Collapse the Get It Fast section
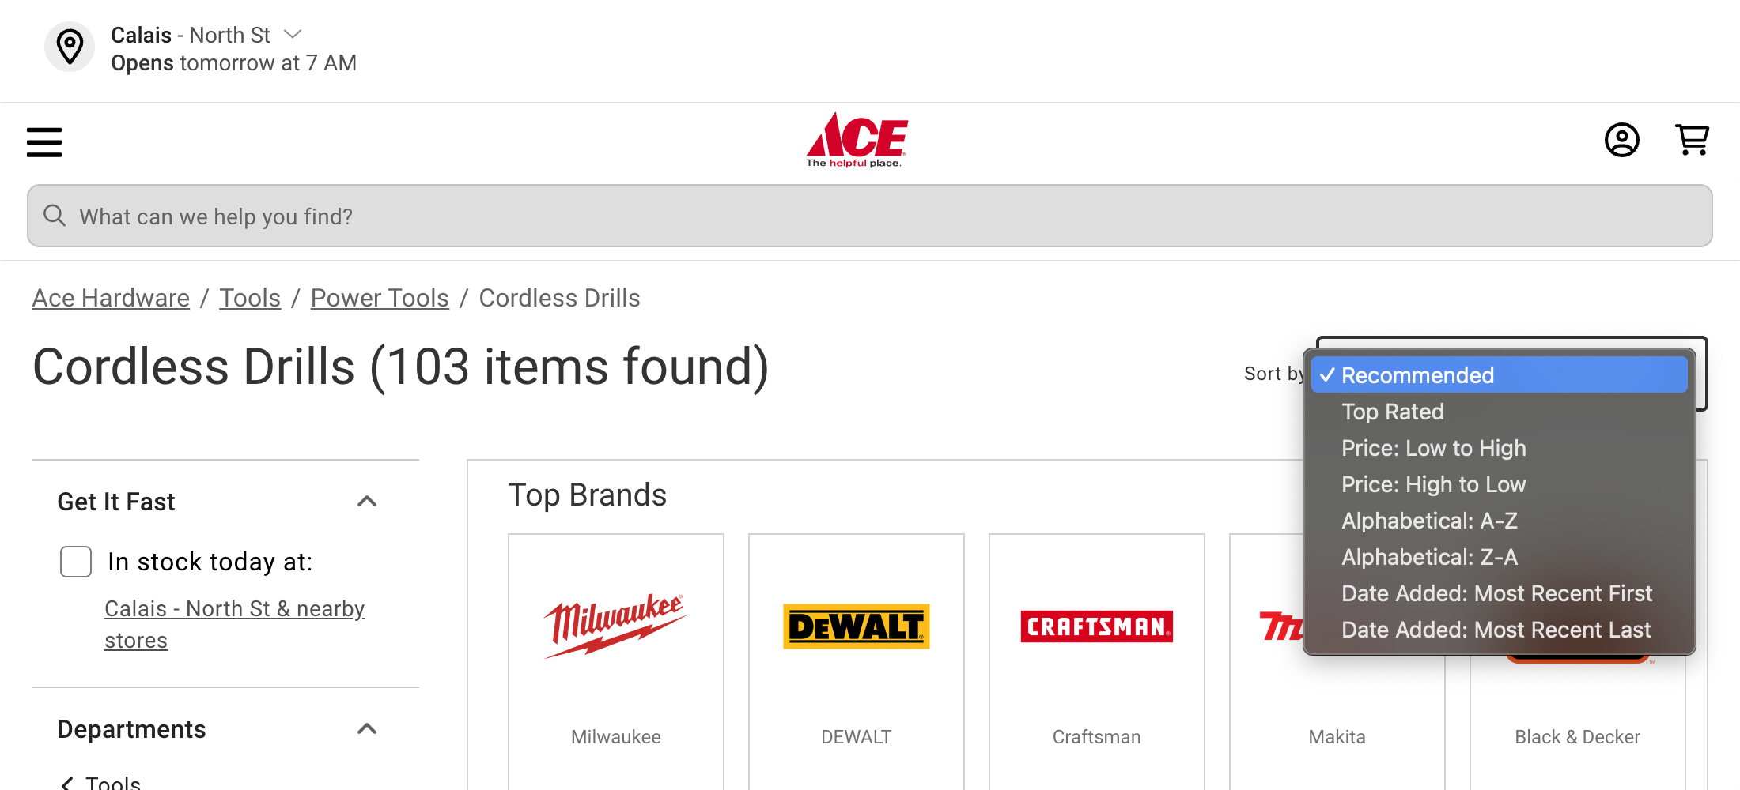Screen dimensions: 1740x790 (x=367, y=502)
